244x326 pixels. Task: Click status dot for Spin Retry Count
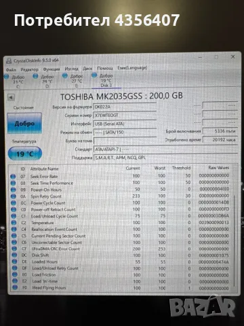pyautogui.click(x=14, y=196)
